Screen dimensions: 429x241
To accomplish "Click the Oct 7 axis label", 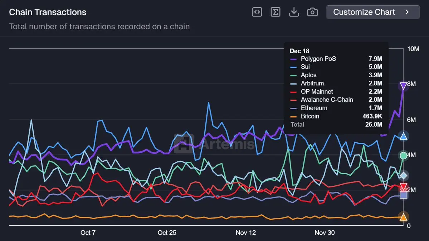I will click(88, 232).
